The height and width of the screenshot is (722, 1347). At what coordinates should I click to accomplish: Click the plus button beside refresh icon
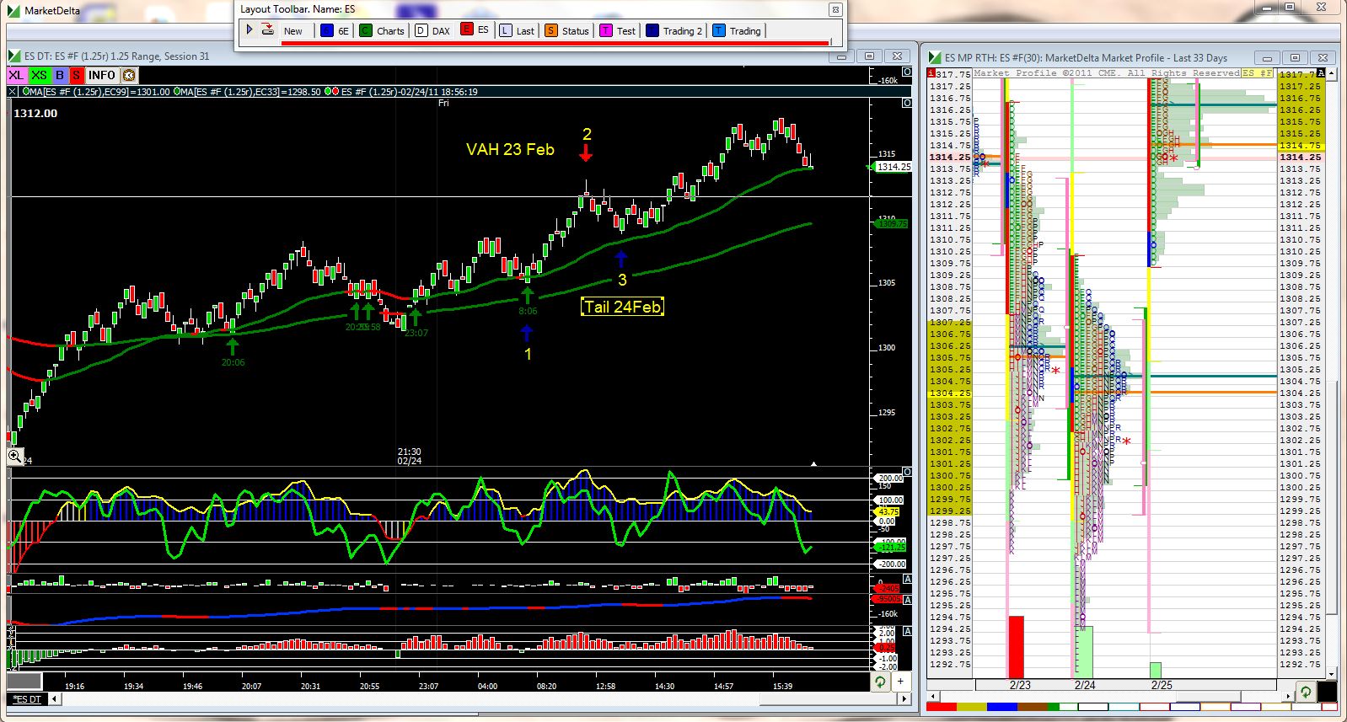pyautogui.click(x=900, y=682)
